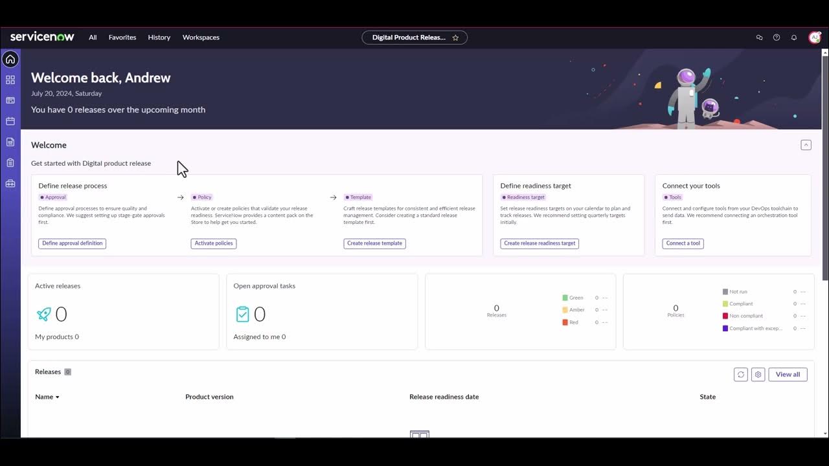Click Activate policies in the Policy card

(x=213, y=243)
